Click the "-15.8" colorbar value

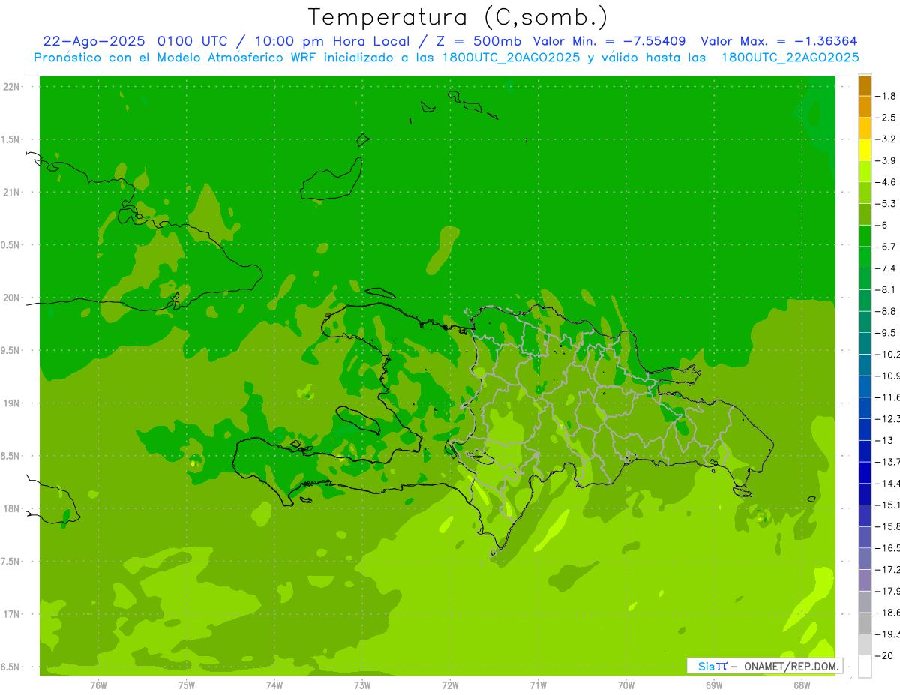(x=888, y=526)
